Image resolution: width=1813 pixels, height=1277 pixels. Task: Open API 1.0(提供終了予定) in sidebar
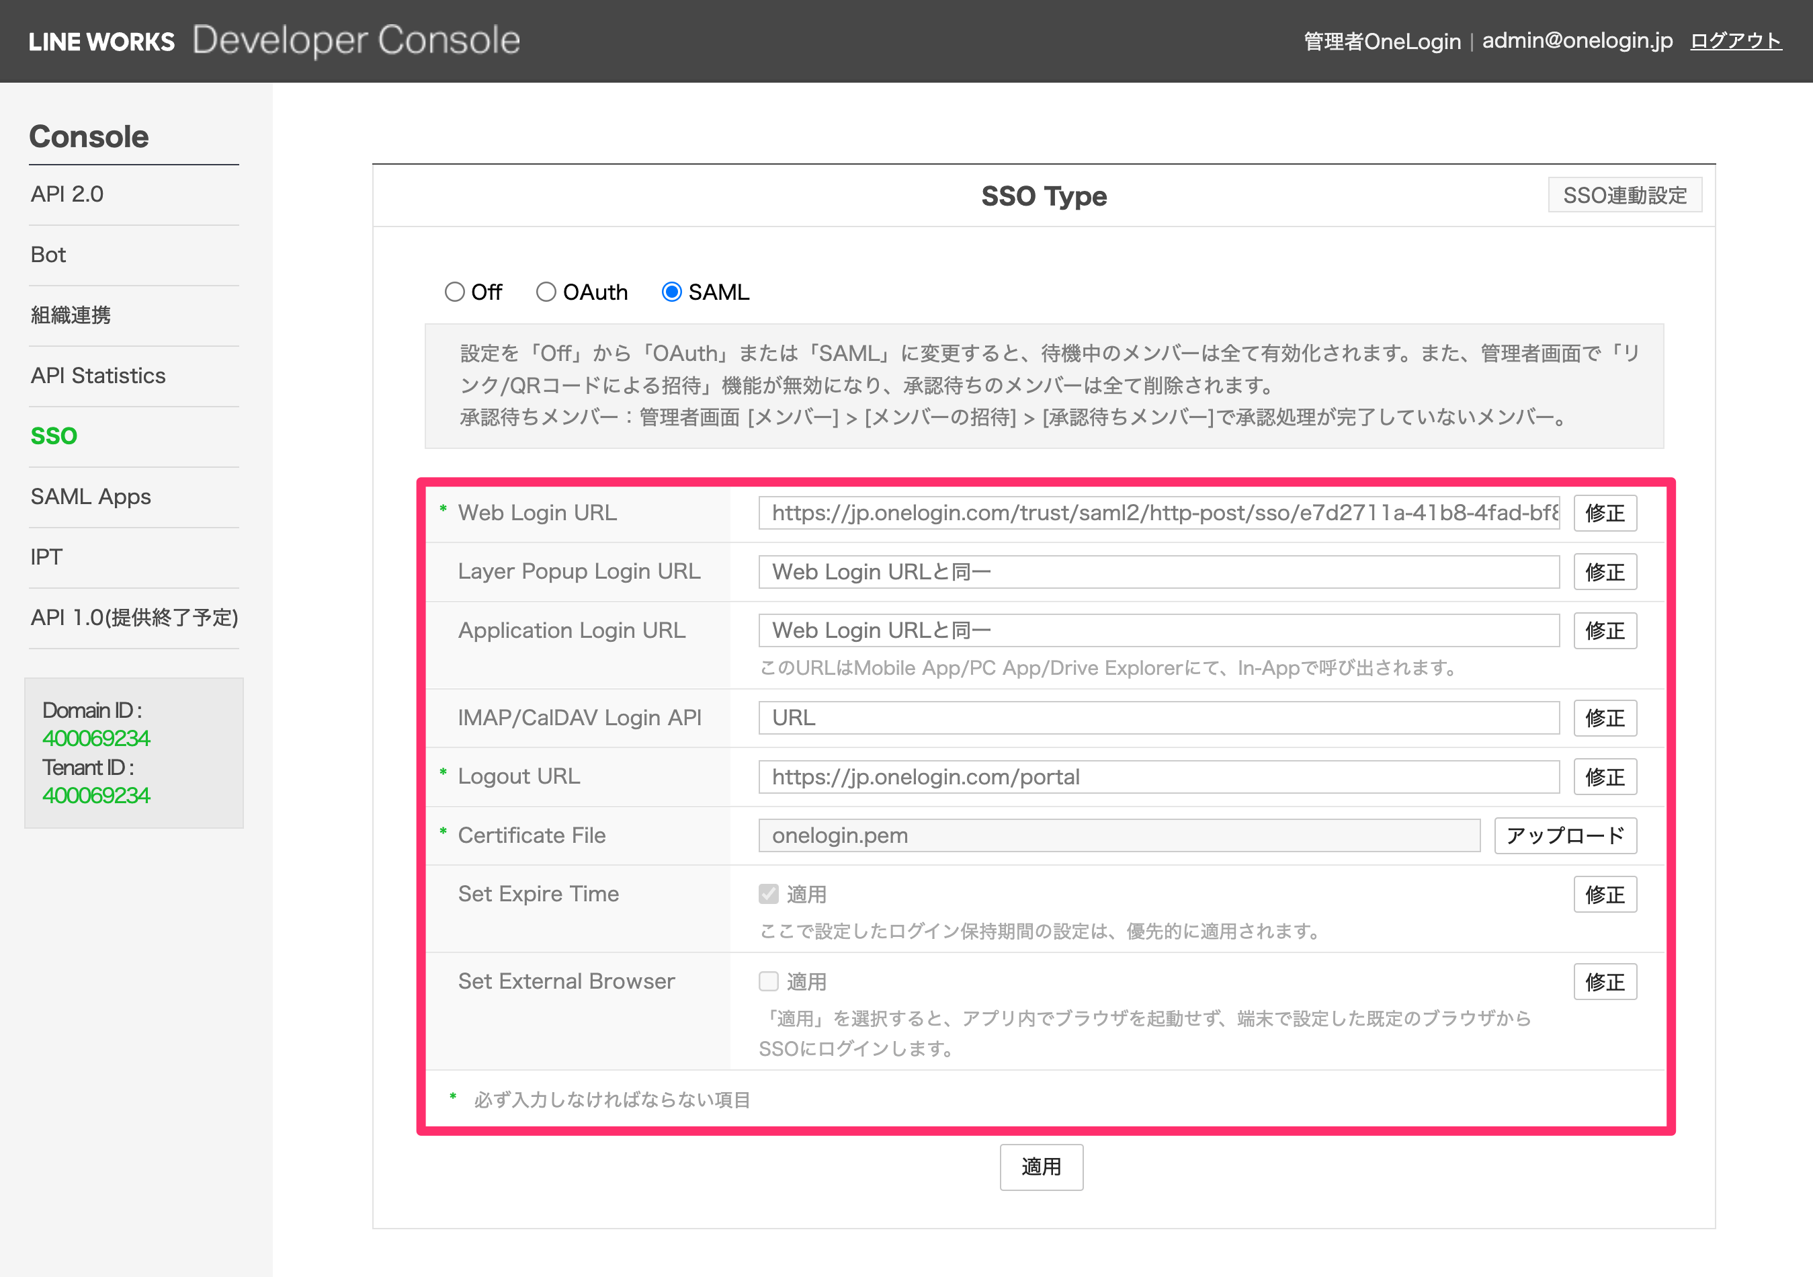pyautogui.click(x=134, y=618)
